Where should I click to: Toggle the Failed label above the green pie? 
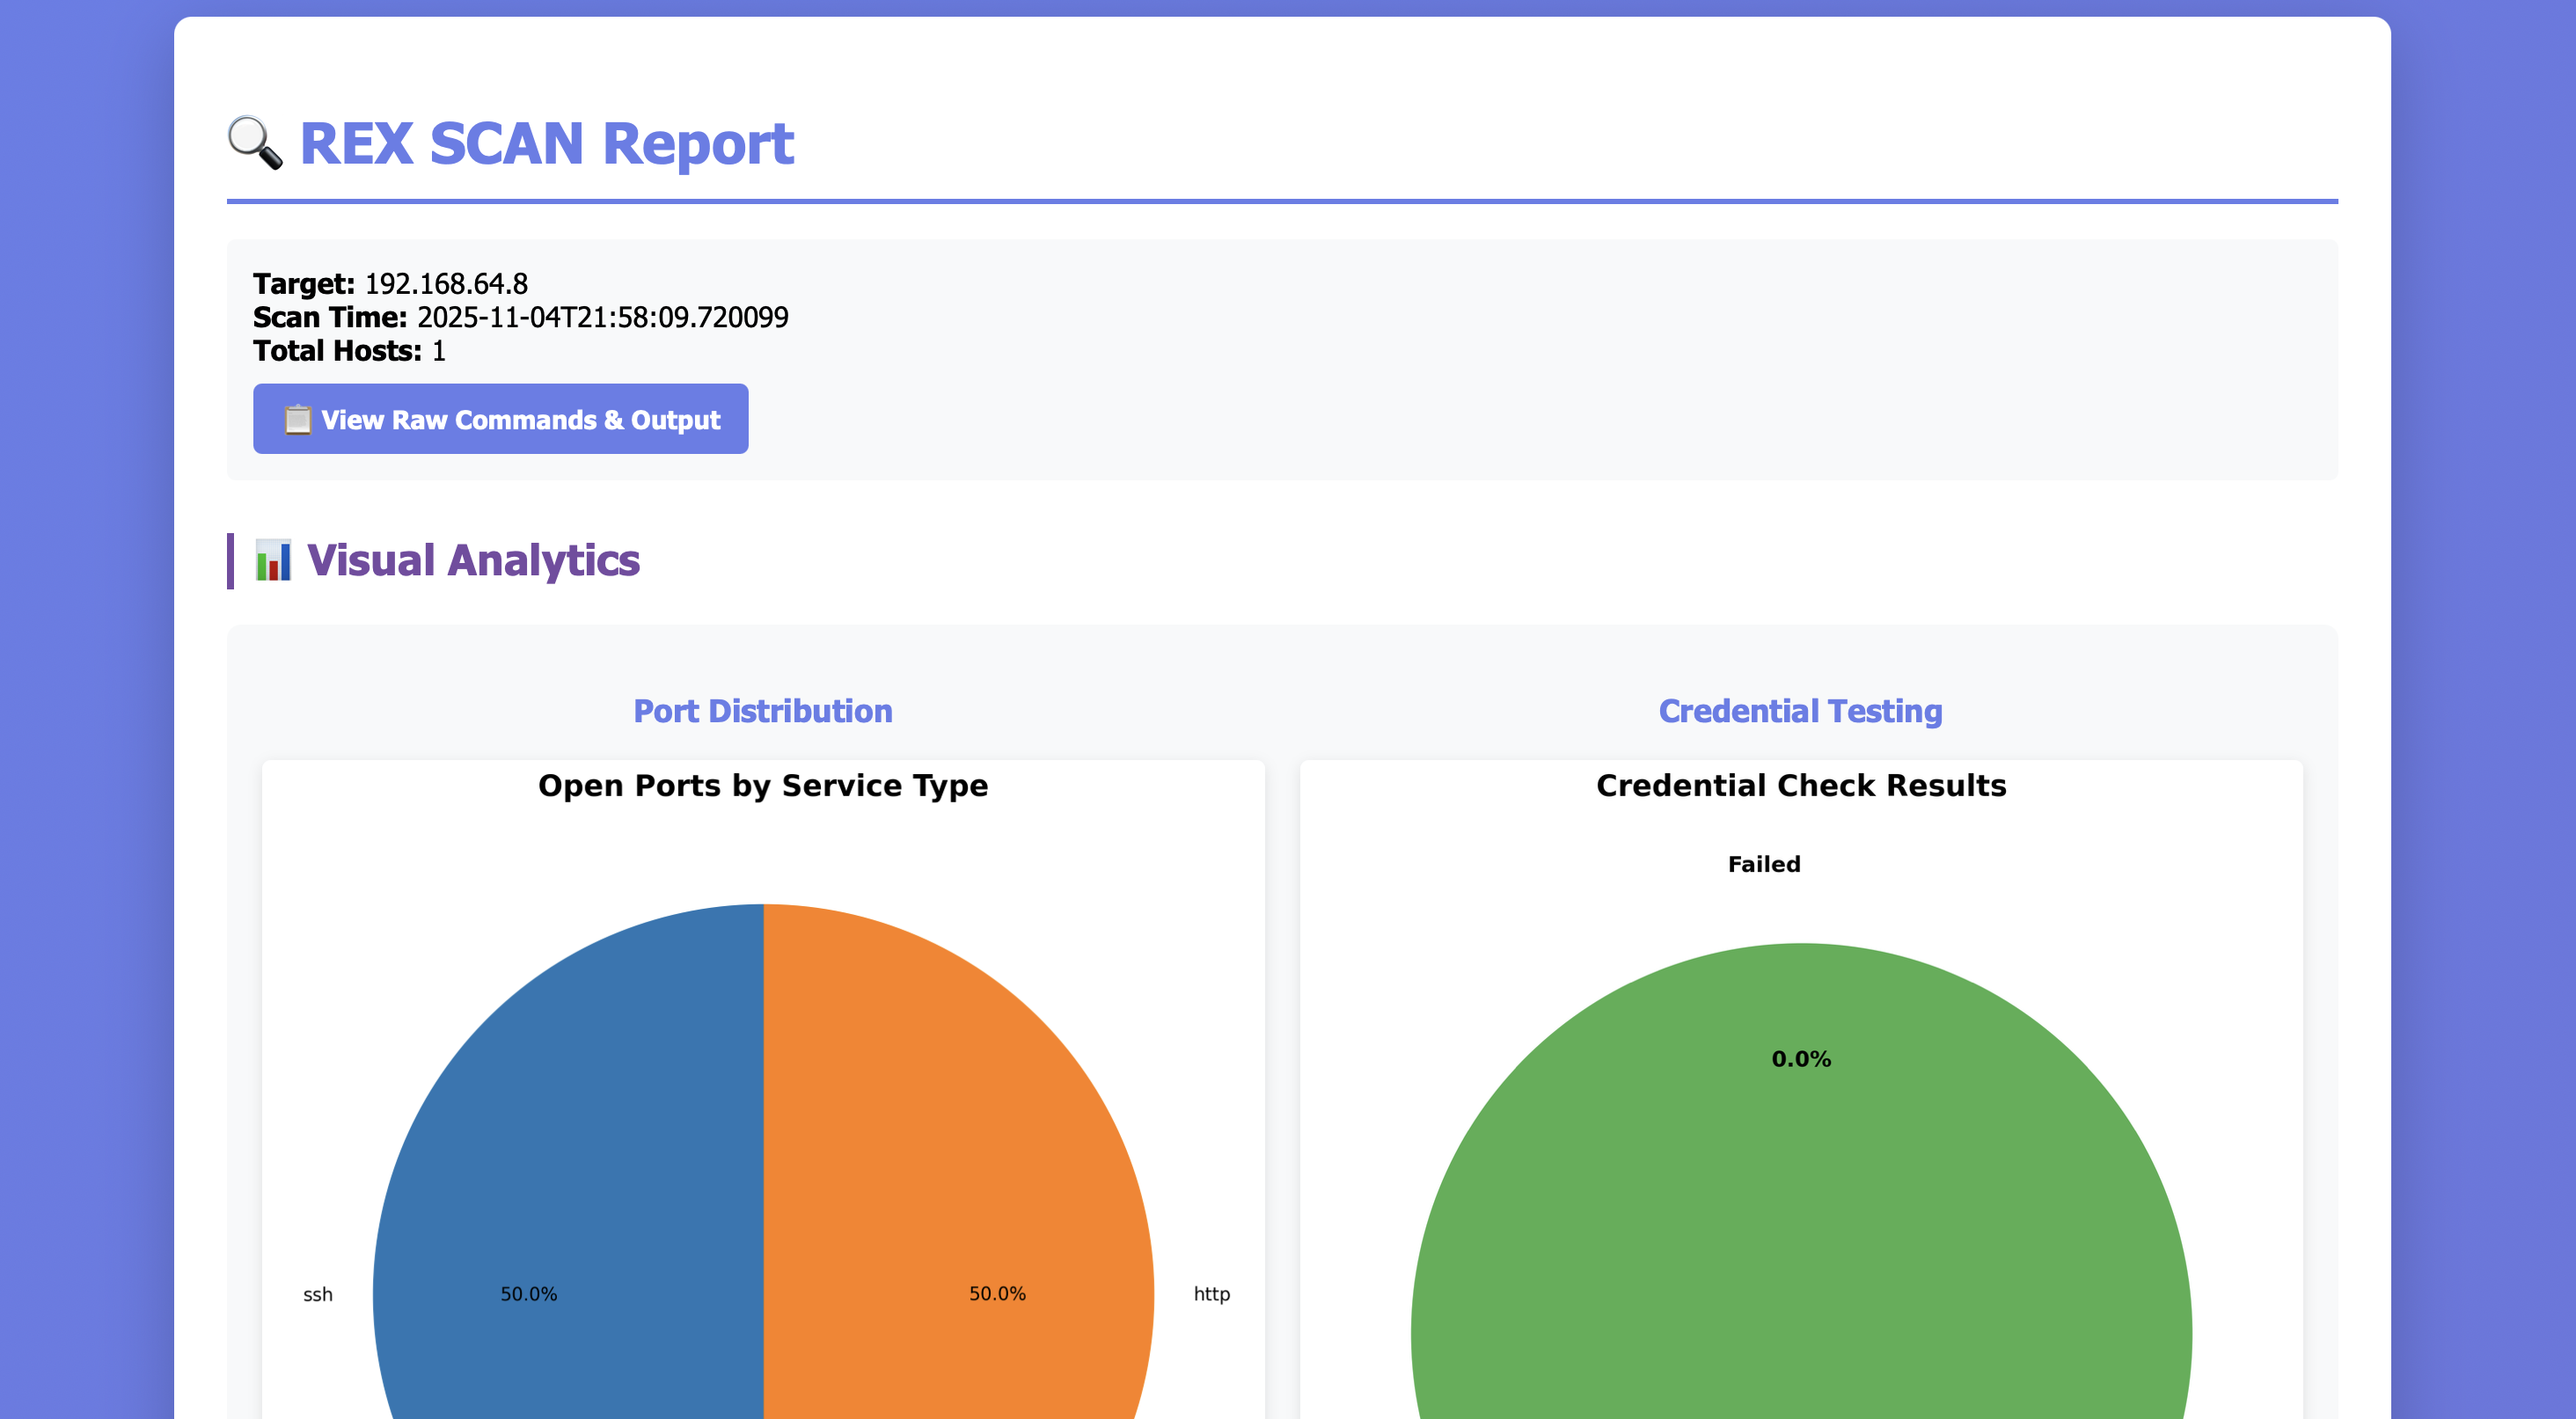(1764, 864)
